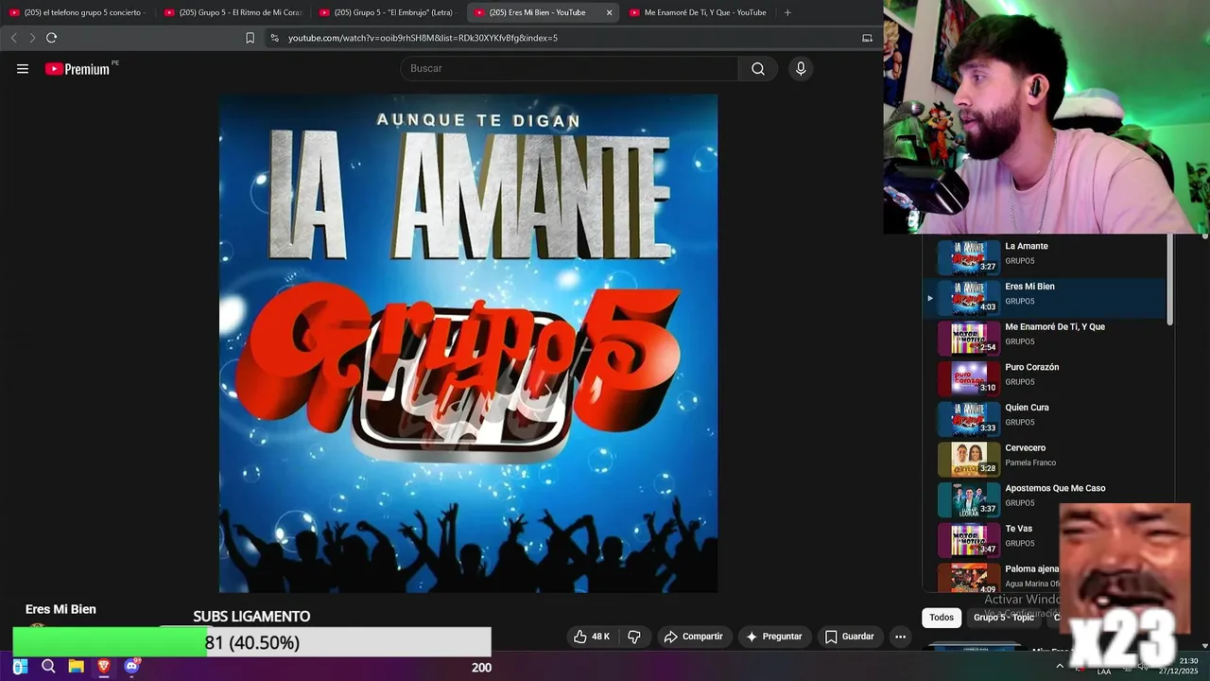Click the Buscar search field
Image resolution: width=1210 pixels, height=681 pixels.
[x=569, y=69]
